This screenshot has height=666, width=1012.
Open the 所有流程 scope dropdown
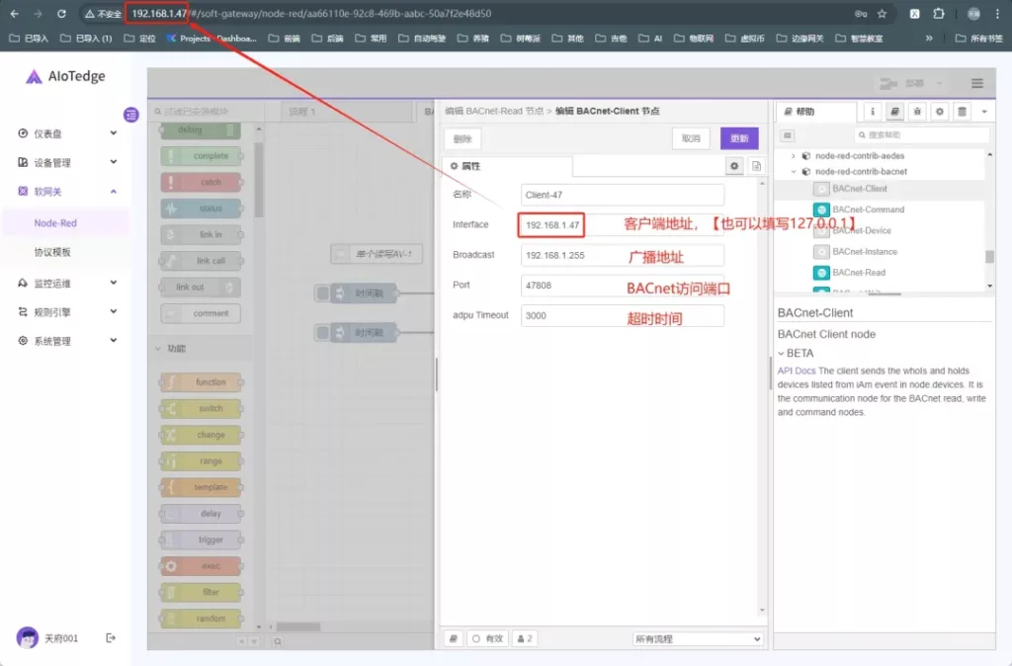[698, 638]
